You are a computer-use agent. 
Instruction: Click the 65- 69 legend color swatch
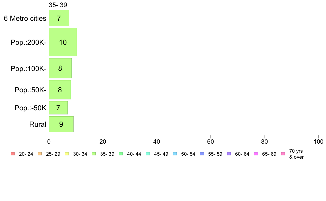pos(256,154)
